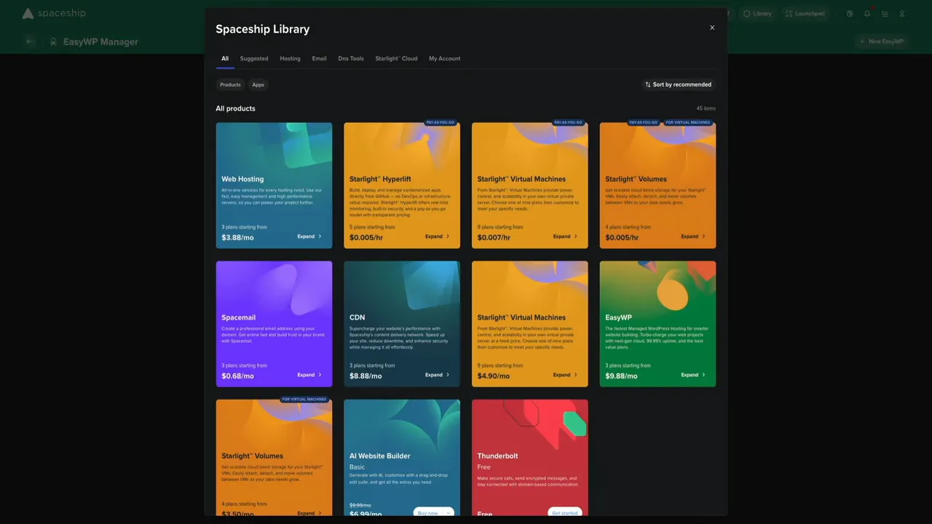
Task: Expand the Spacemail card
Action: click(x=309, y=375)
